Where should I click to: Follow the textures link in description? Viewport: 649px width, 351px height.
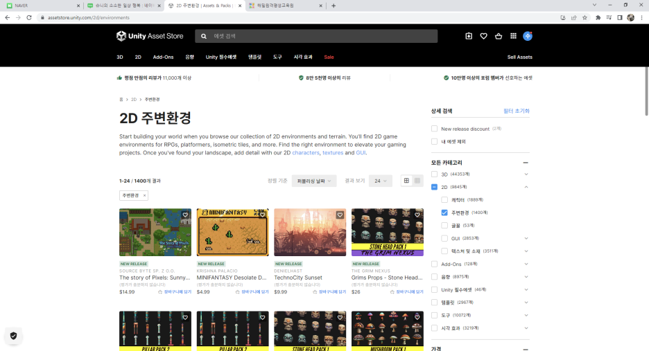(333, 152)
